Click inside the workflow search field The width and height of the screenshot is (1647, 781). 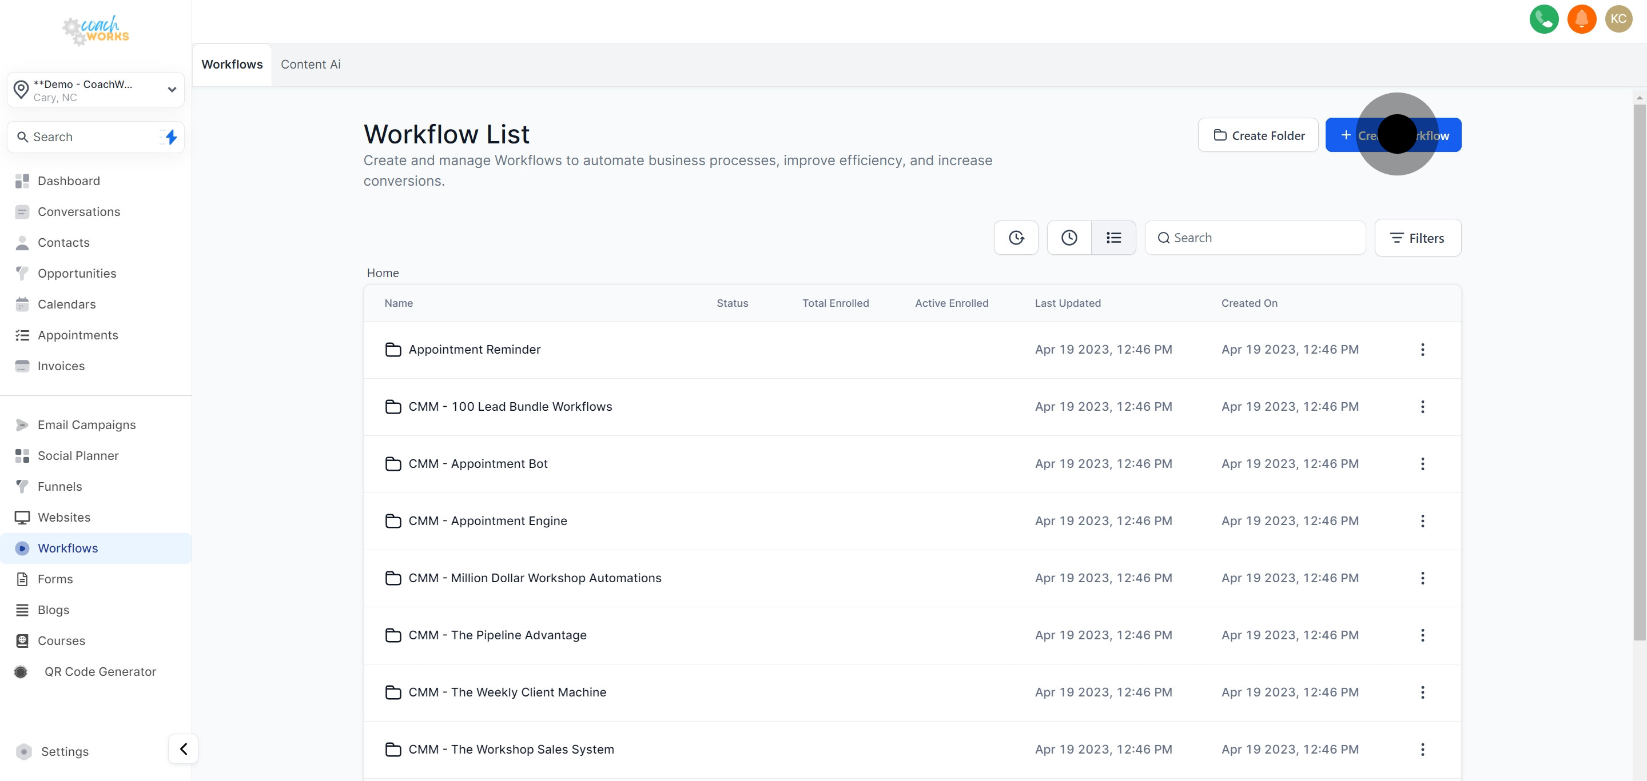(1253, 237)
